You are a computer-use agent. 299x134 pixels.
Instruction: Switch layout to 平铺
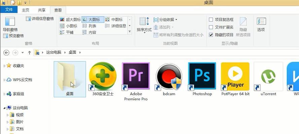pos(67,32)
